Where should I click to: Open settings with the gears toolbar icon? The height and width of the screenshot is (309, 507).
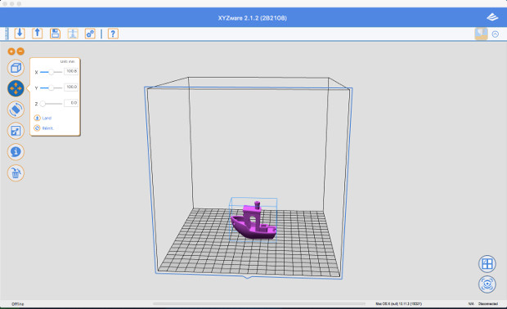coord(90,34)
